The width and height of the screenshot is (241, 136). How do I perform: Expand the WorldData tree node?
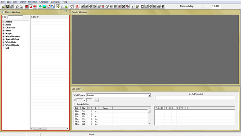pos(3,42)
